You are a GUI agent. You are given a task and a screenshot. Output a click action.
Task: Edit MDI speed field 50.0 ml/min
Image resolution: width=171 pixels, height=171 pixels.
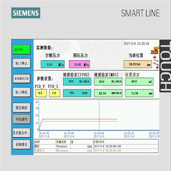pos(108,81)
